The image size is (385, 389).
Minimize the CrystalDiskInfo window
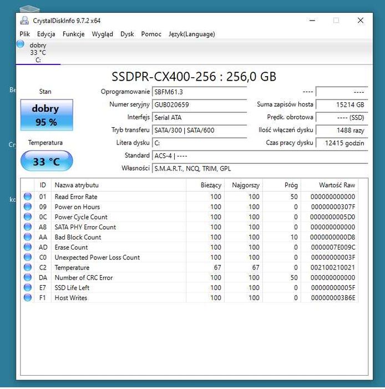pos(312,21)
